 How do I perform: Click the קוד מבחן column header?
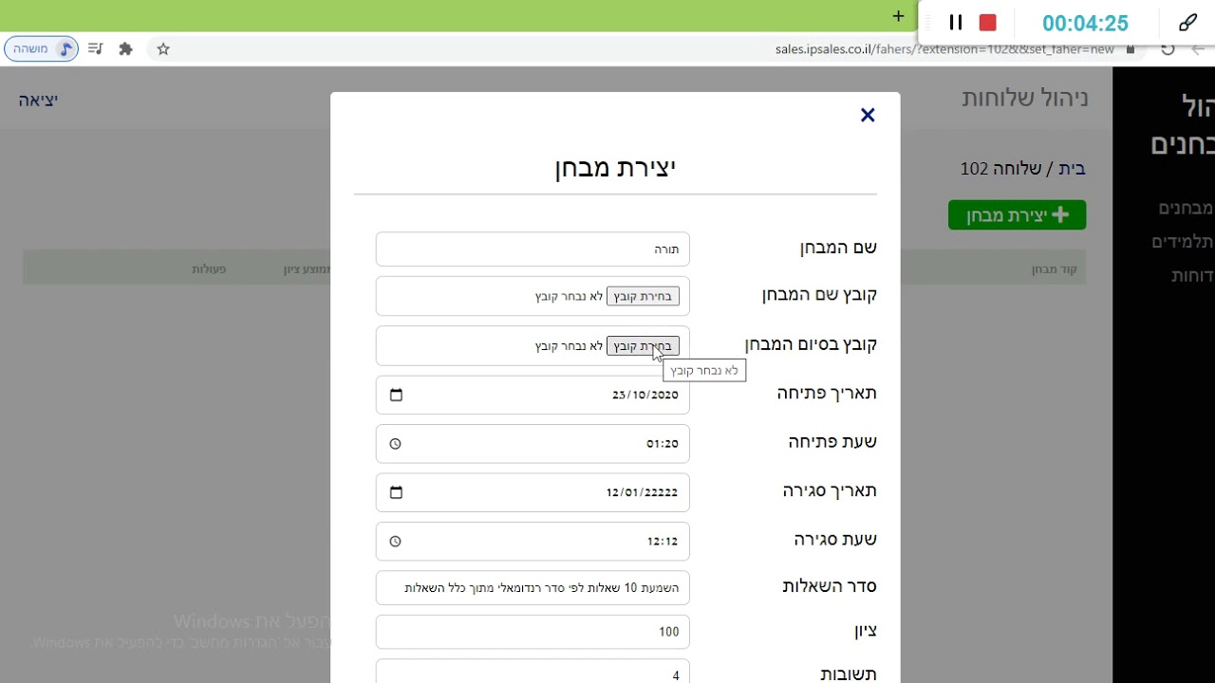tap(1054, 269)
